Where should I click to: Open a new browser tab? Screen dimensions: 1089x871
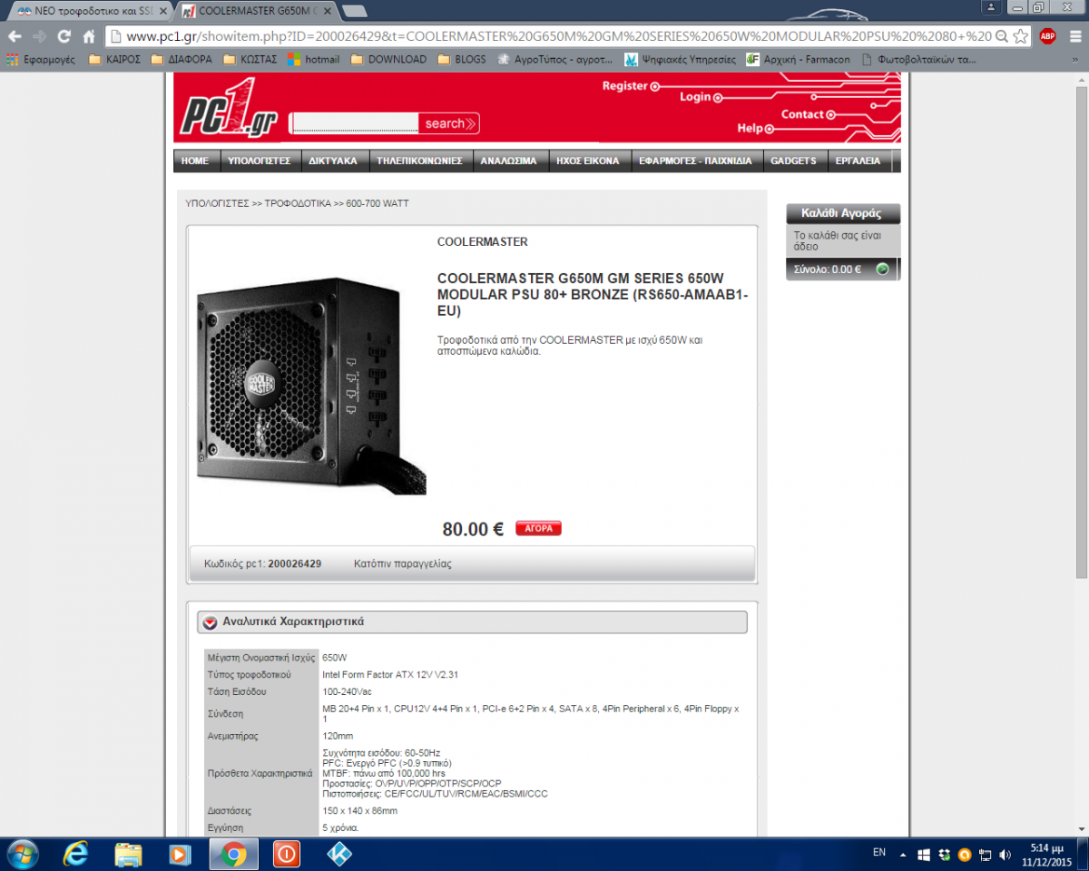point(355,11)
